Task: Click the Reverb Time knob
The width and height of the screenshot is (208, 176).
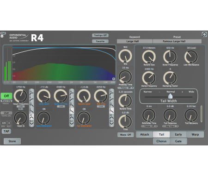Action: (x=125, y=101)
